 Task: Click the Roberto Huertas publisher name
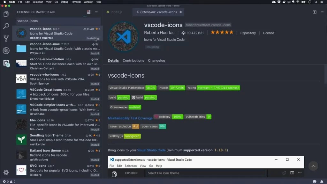pos(159,33)
